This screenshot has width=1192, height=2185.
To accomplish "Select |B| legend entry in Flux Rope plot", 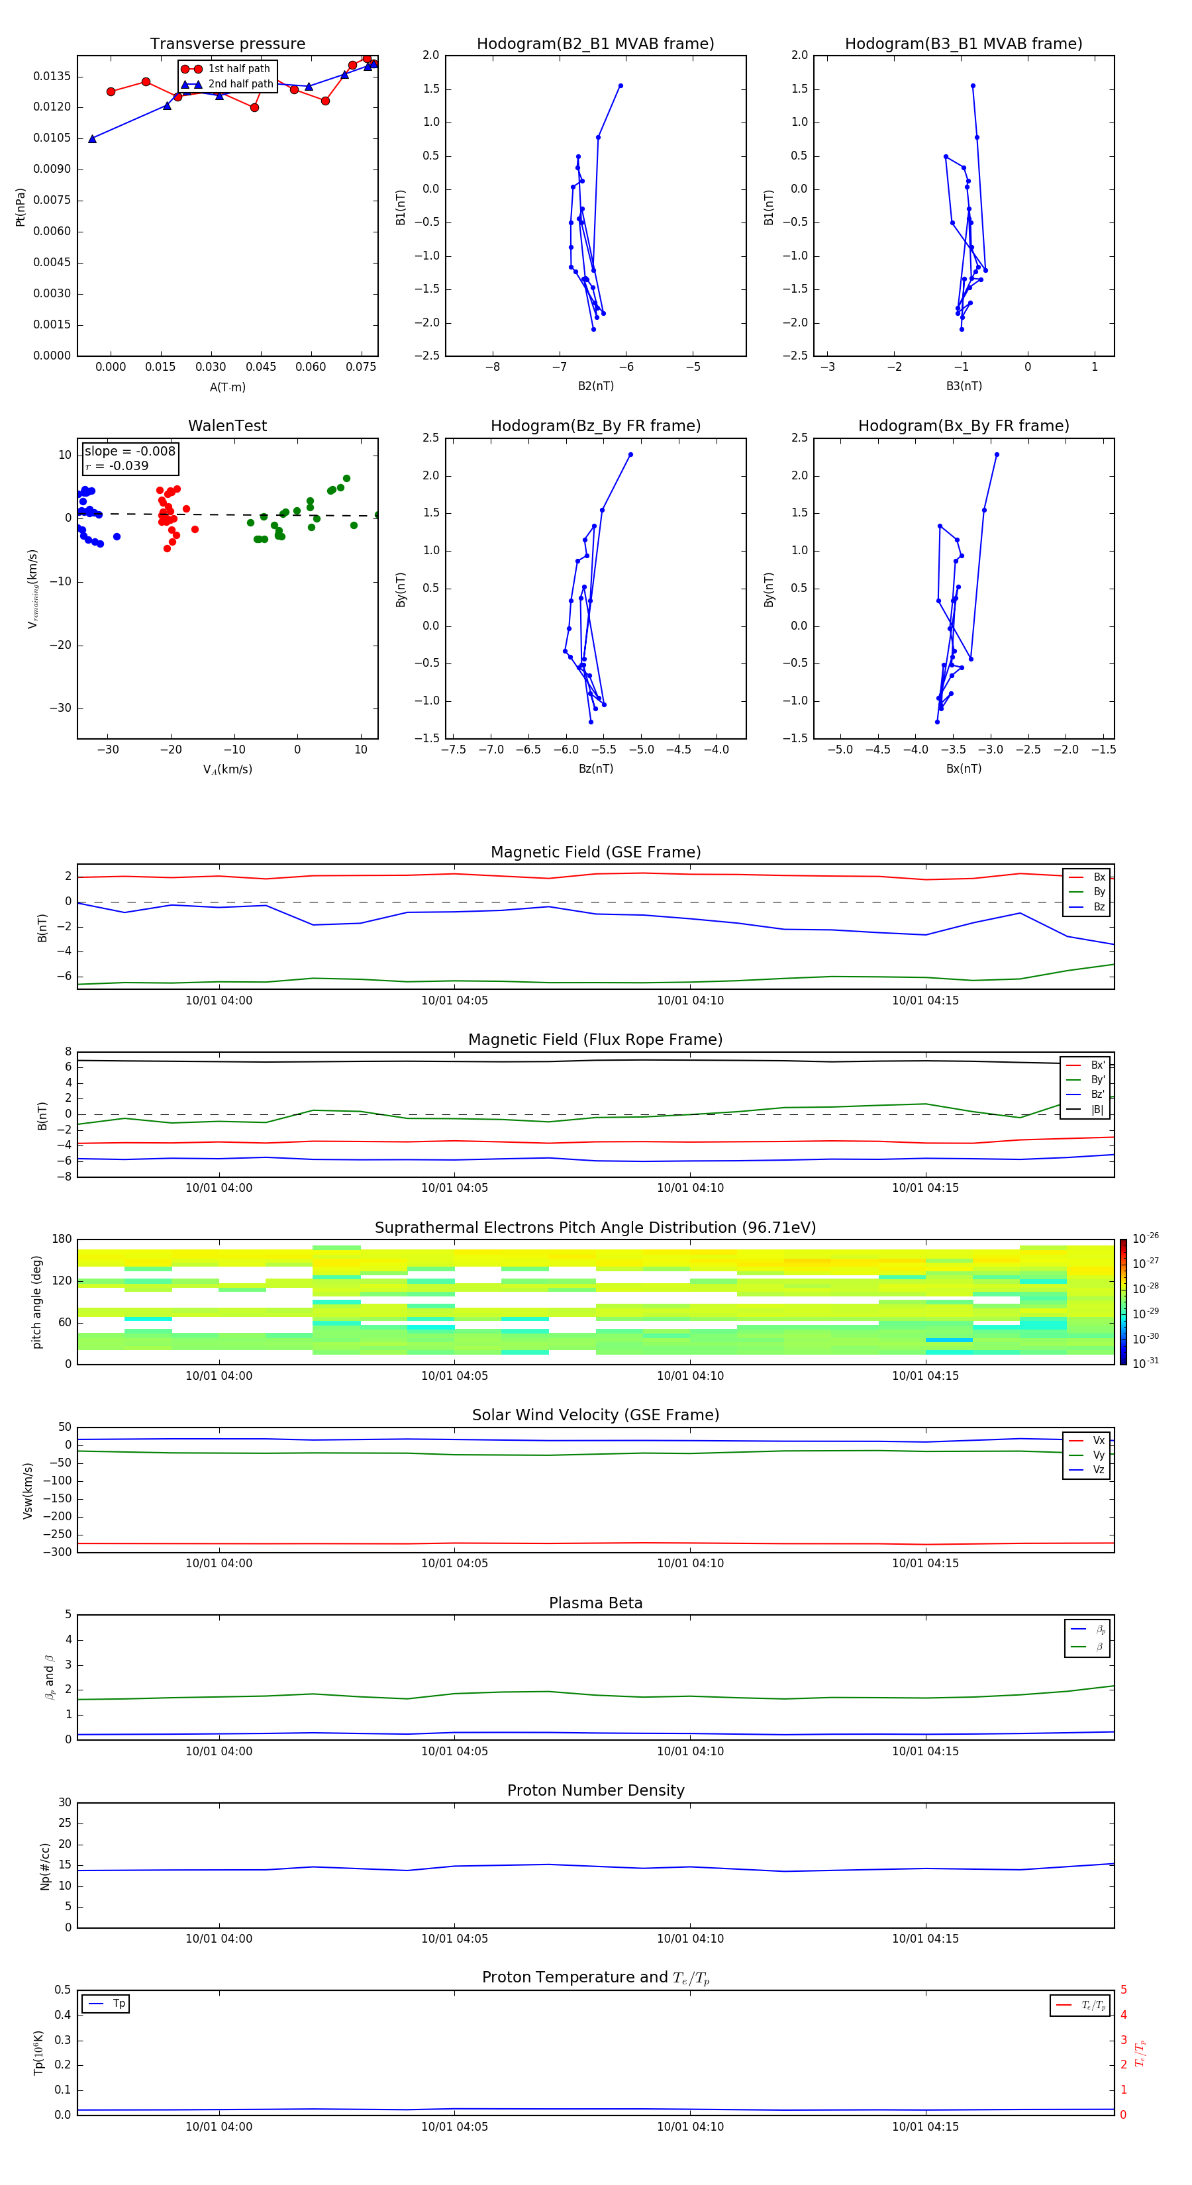I will tap(1085, 1110).
